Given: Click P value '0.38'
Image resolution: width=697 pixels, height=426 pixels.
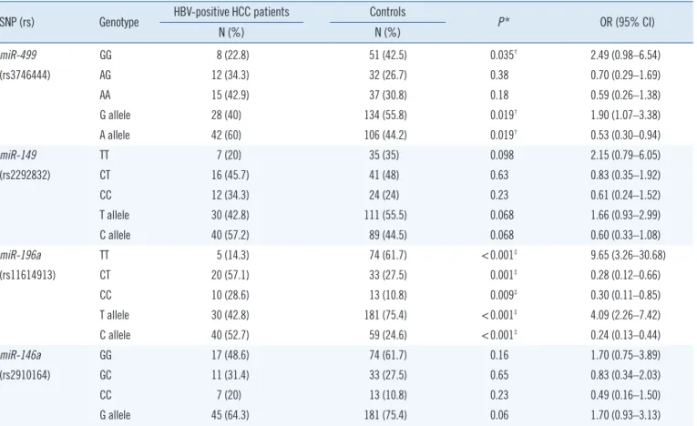Looking at the screenshot, I should 499,75.
